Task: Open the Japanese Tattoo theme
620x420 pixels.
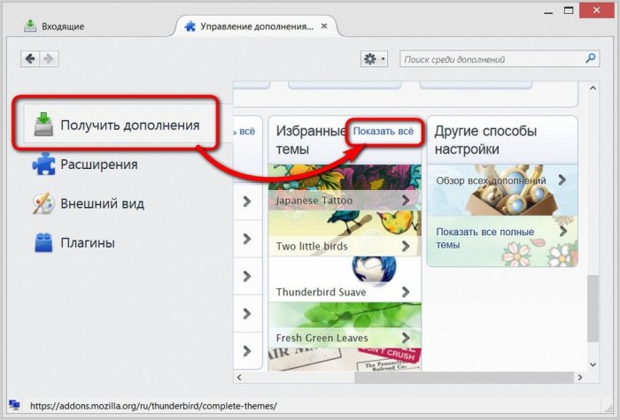Action: pos(314,201)
